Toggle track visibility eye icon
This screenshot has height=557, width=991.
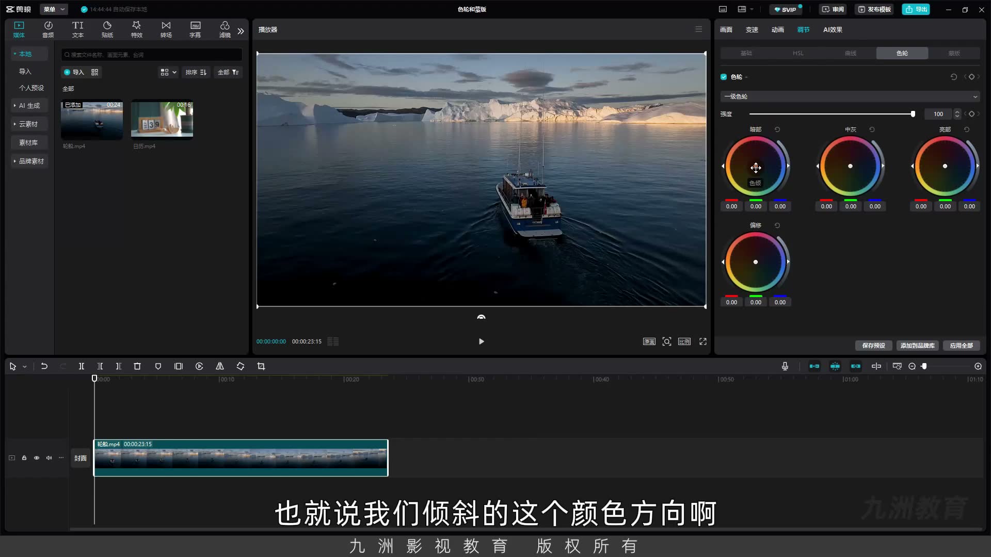coord(37,458)
